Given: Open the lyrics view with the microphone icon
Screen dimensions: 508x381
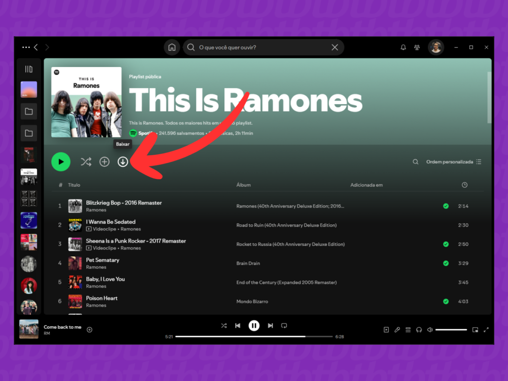Looking at the screenshot, I should pos(397,330).
